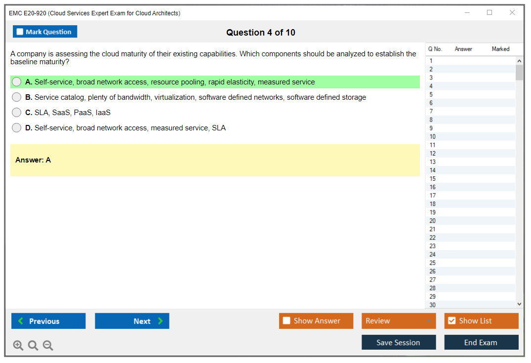531x363 pixels.
Task: Click the reset zoom magnifier icon
Action: coord(33,346)
